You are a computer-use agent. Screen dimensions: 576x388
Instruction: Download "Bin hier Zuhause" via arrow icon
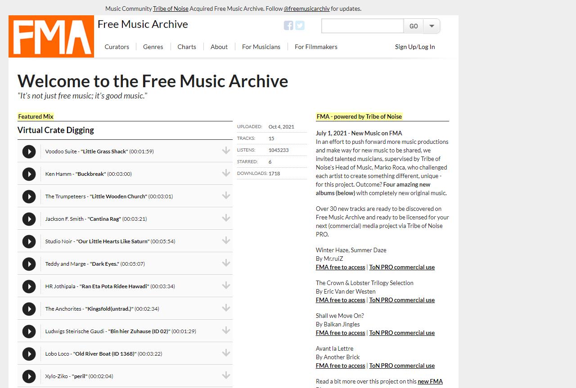[226, 330]
